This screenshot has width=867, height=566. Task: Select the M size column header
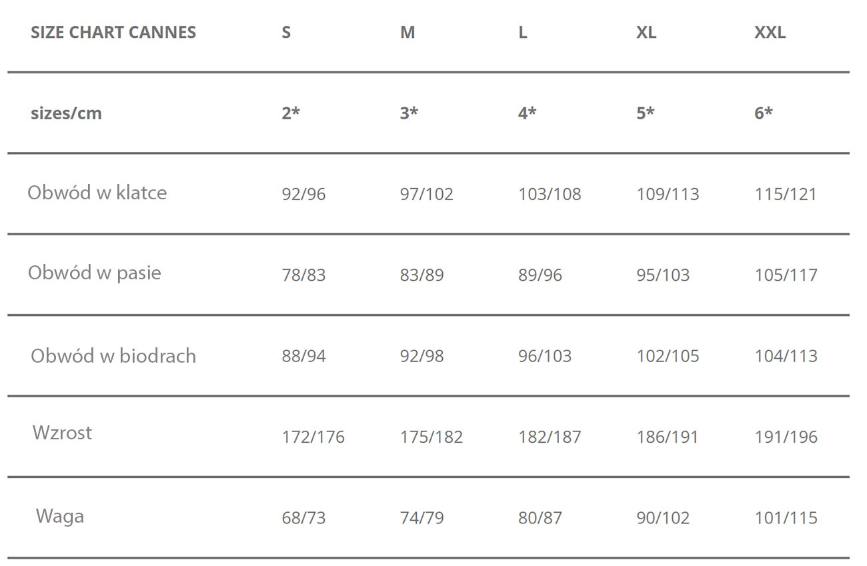[x=407, y=33]
